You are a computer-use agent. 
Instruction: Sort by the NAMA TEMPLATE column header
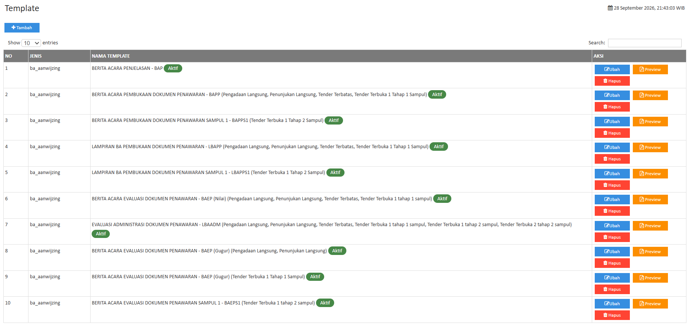[341, 56]
